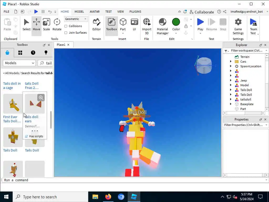This screenshot has height=202, width=269.
Task: Enable the Join Surfaces checkbox
Action: point(66,33)
